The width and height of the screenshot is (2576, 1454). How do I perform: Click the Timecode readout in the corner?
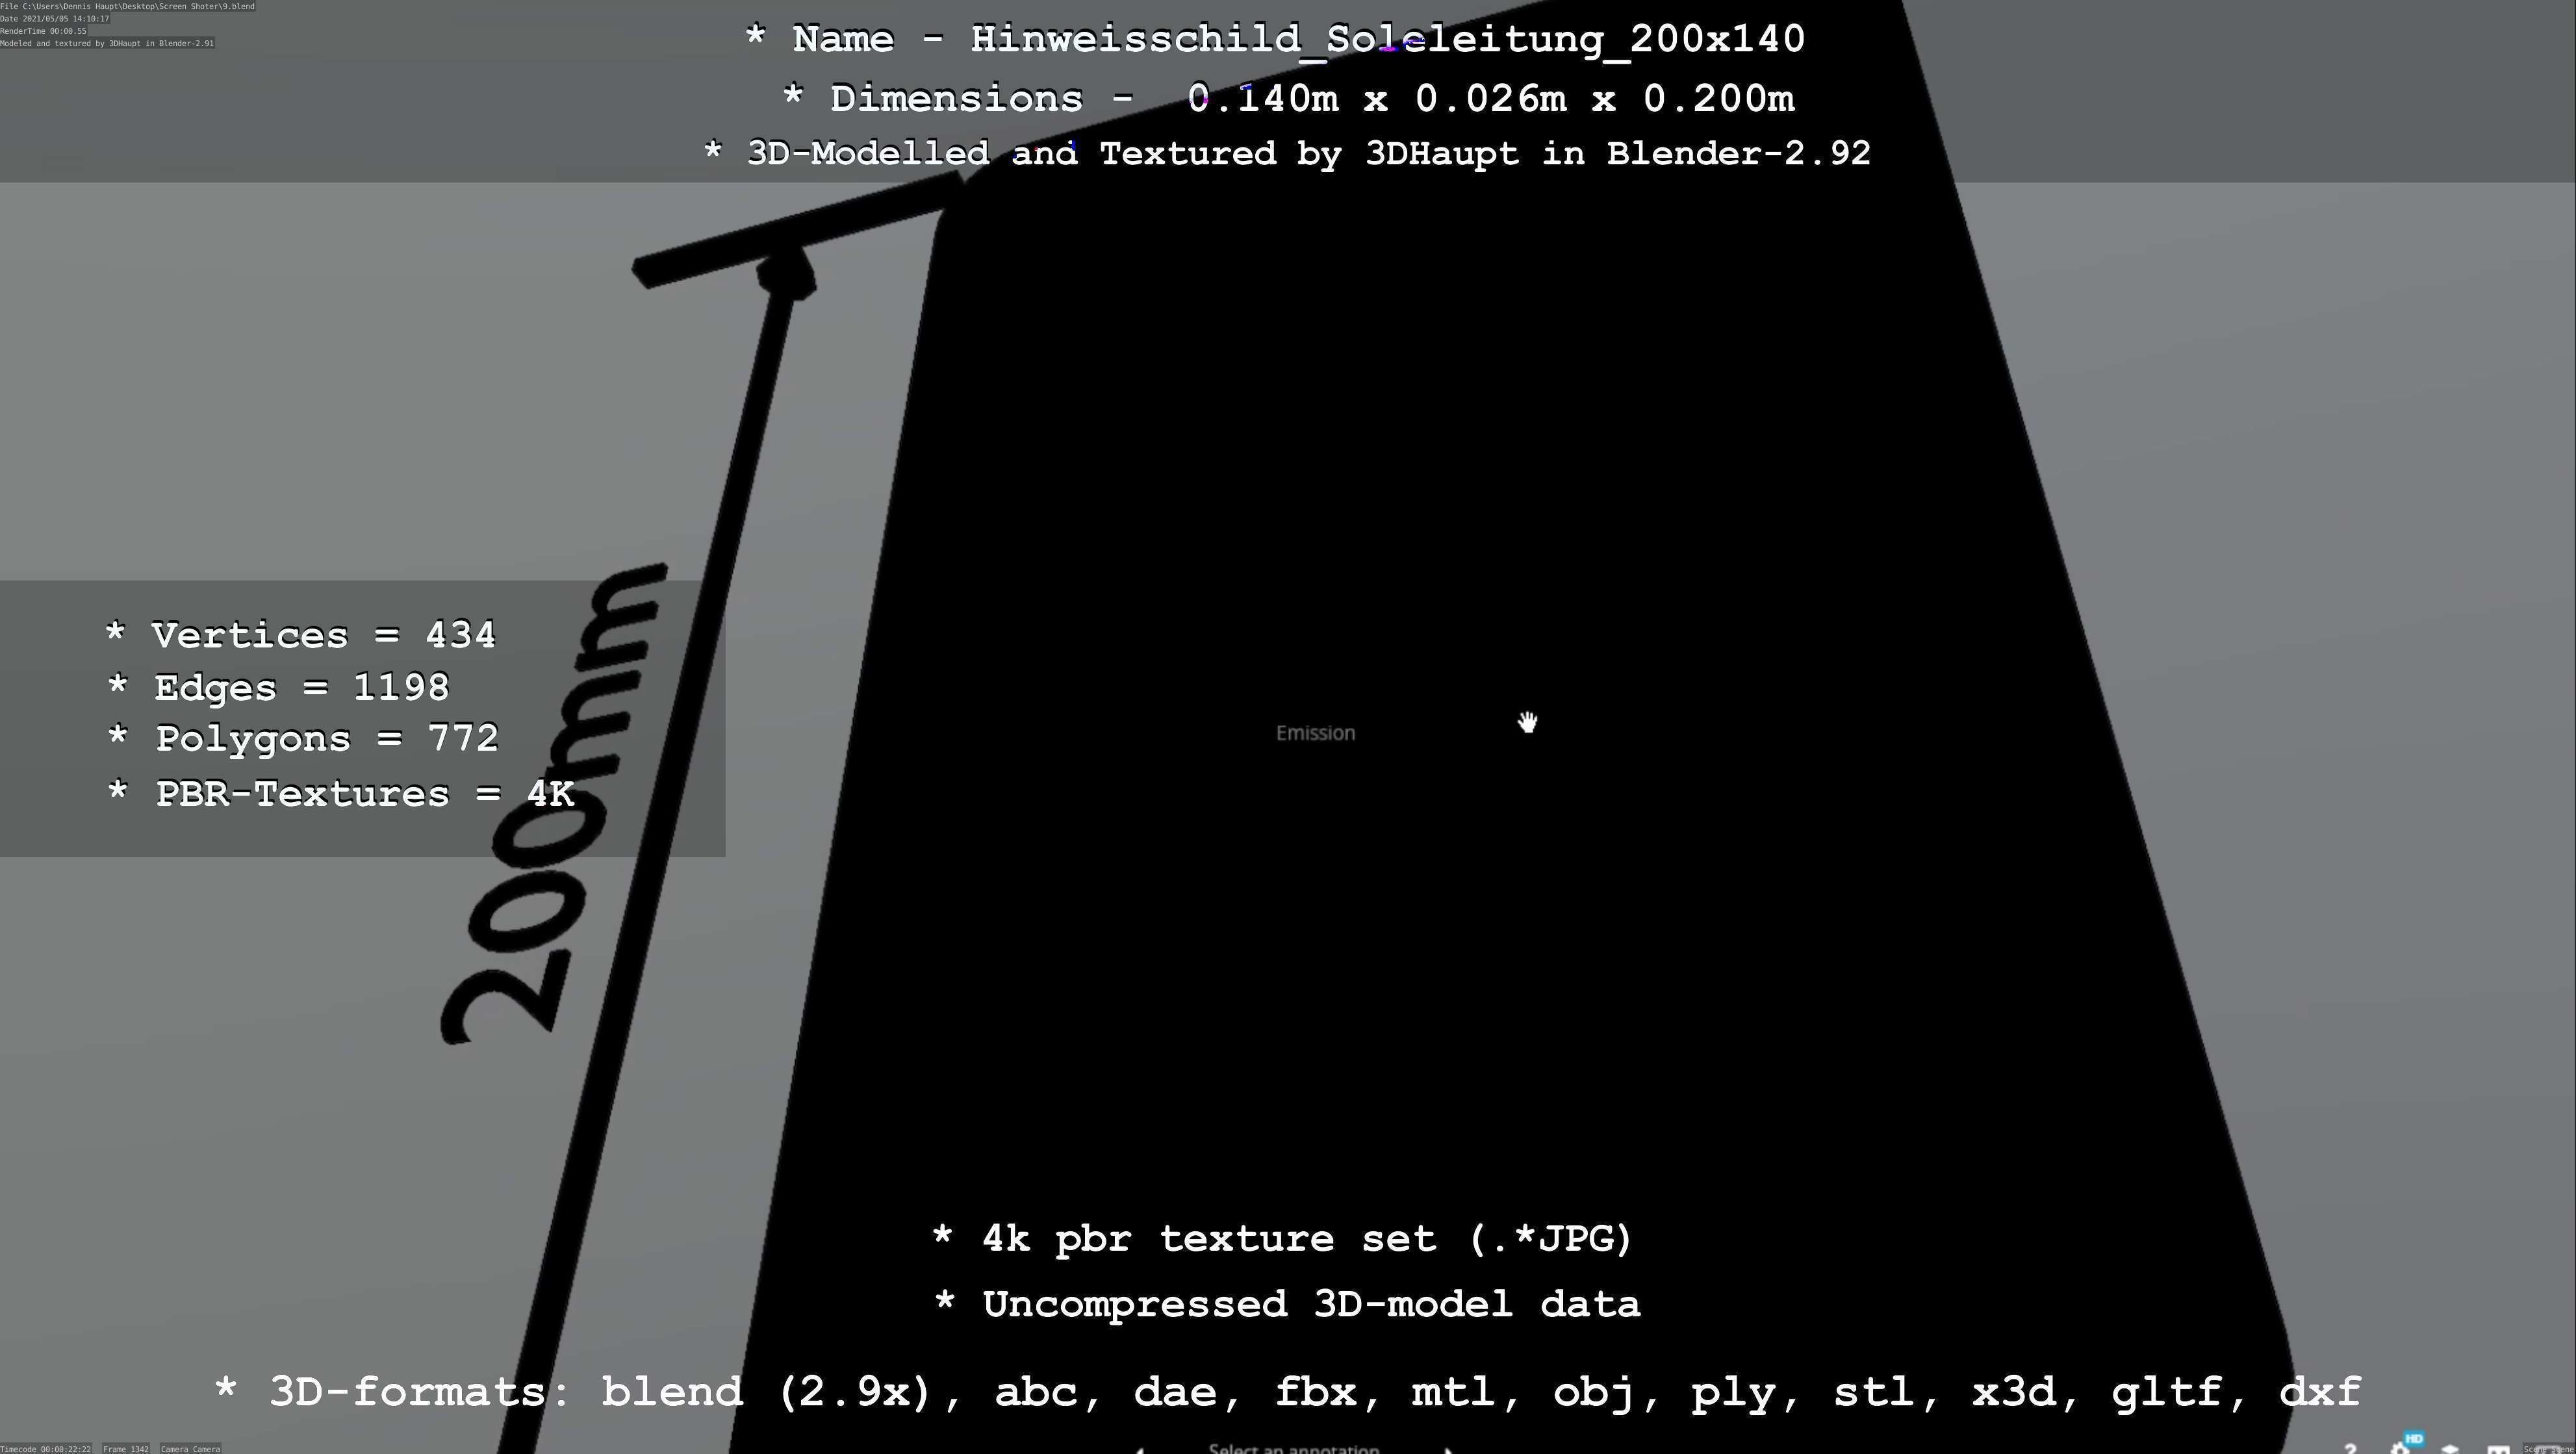click(46, 1448)
